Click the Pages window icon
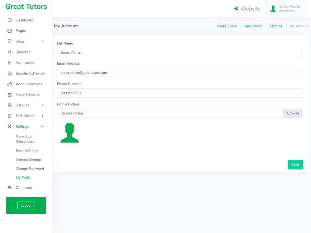This screenshot has width=311, height=233. 9,31
